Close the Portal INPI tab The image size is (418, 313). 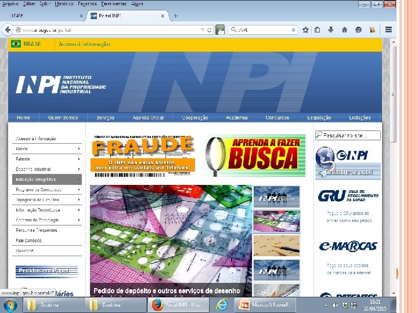pyautogui.click(x=163, y=16)
